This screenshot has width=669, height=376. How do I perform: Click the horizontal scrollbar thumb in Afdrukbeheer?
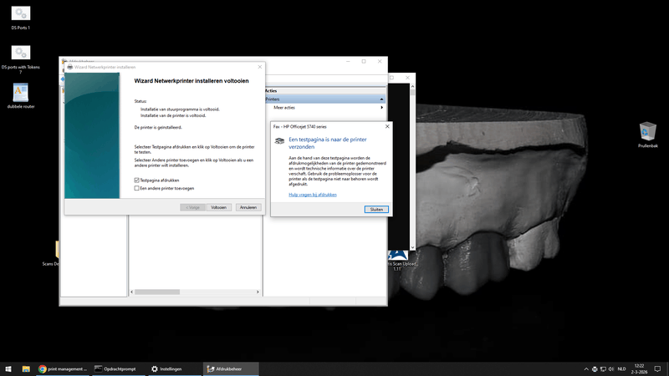[x=157, y=292]
